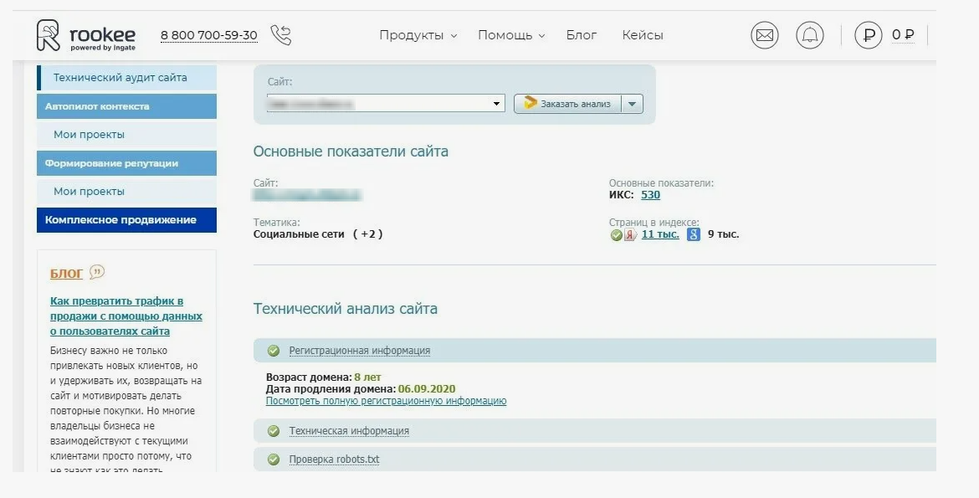Click the Google index icon
The height and width of the screenshot is (498, 979).
[693, 235]
